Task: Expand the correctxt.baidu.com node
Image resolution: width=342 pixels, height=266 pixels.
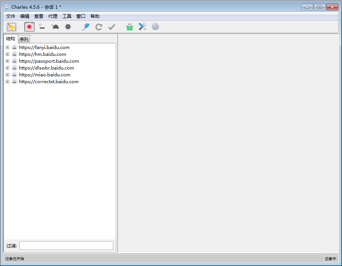Action: point(8,82)
